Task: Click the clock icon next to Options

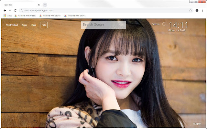Action: pyautogui.click(x=164, y=24)
